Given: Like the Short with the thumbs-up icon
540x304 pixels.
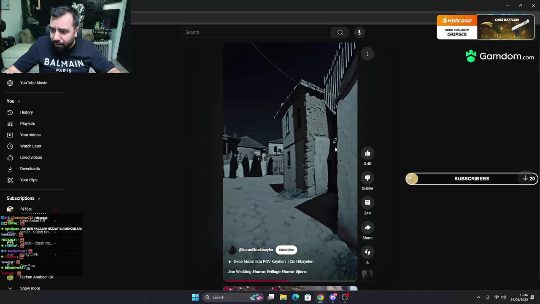Looking at the screenshot, I should [367, 153].
